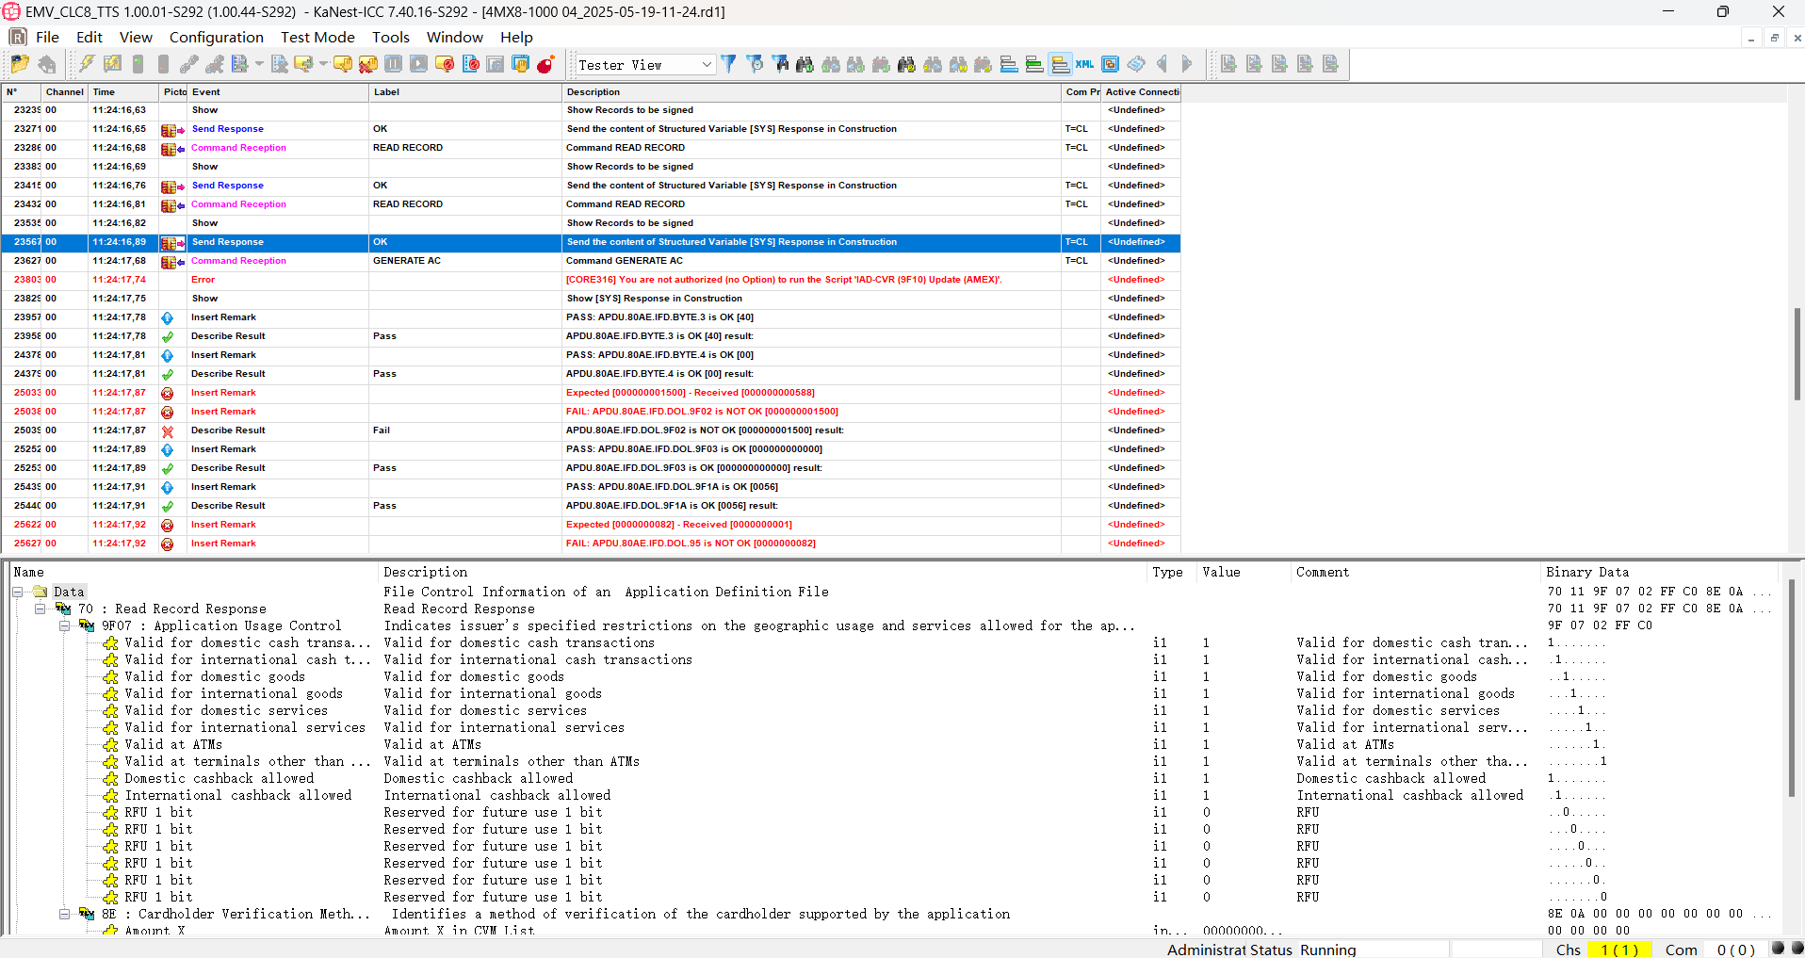The image size is (1805, 958).
Task: Click the log panel vertical scrollbar thumb
Action: [x=1797, y=353]
